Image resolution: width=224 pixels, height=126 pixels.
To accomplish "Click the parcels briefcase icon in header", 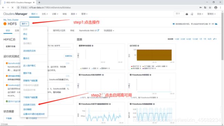I will pyautogui.click(x=187, y=14).
